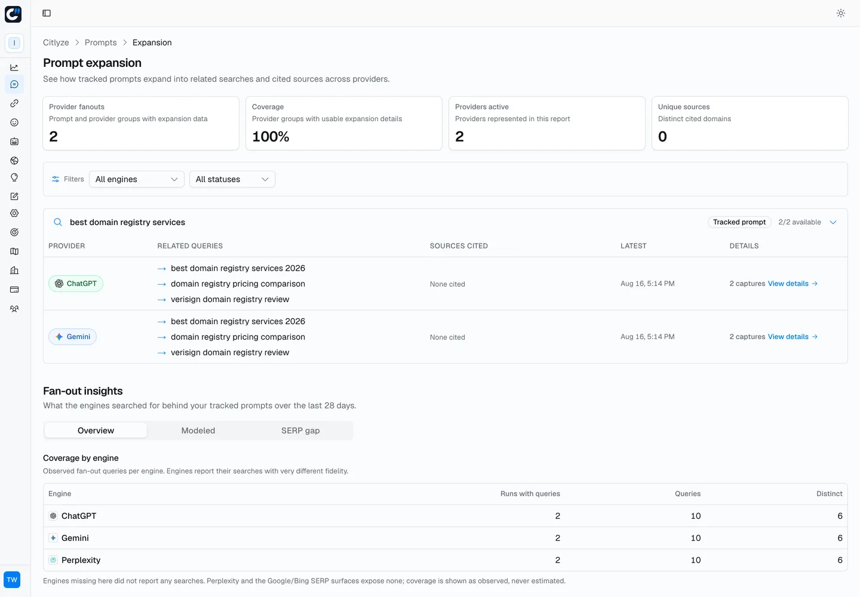Click the Expansion breadcrumb
The width and height of the screenshot is (860, 597).
click(x=152, y=42)
